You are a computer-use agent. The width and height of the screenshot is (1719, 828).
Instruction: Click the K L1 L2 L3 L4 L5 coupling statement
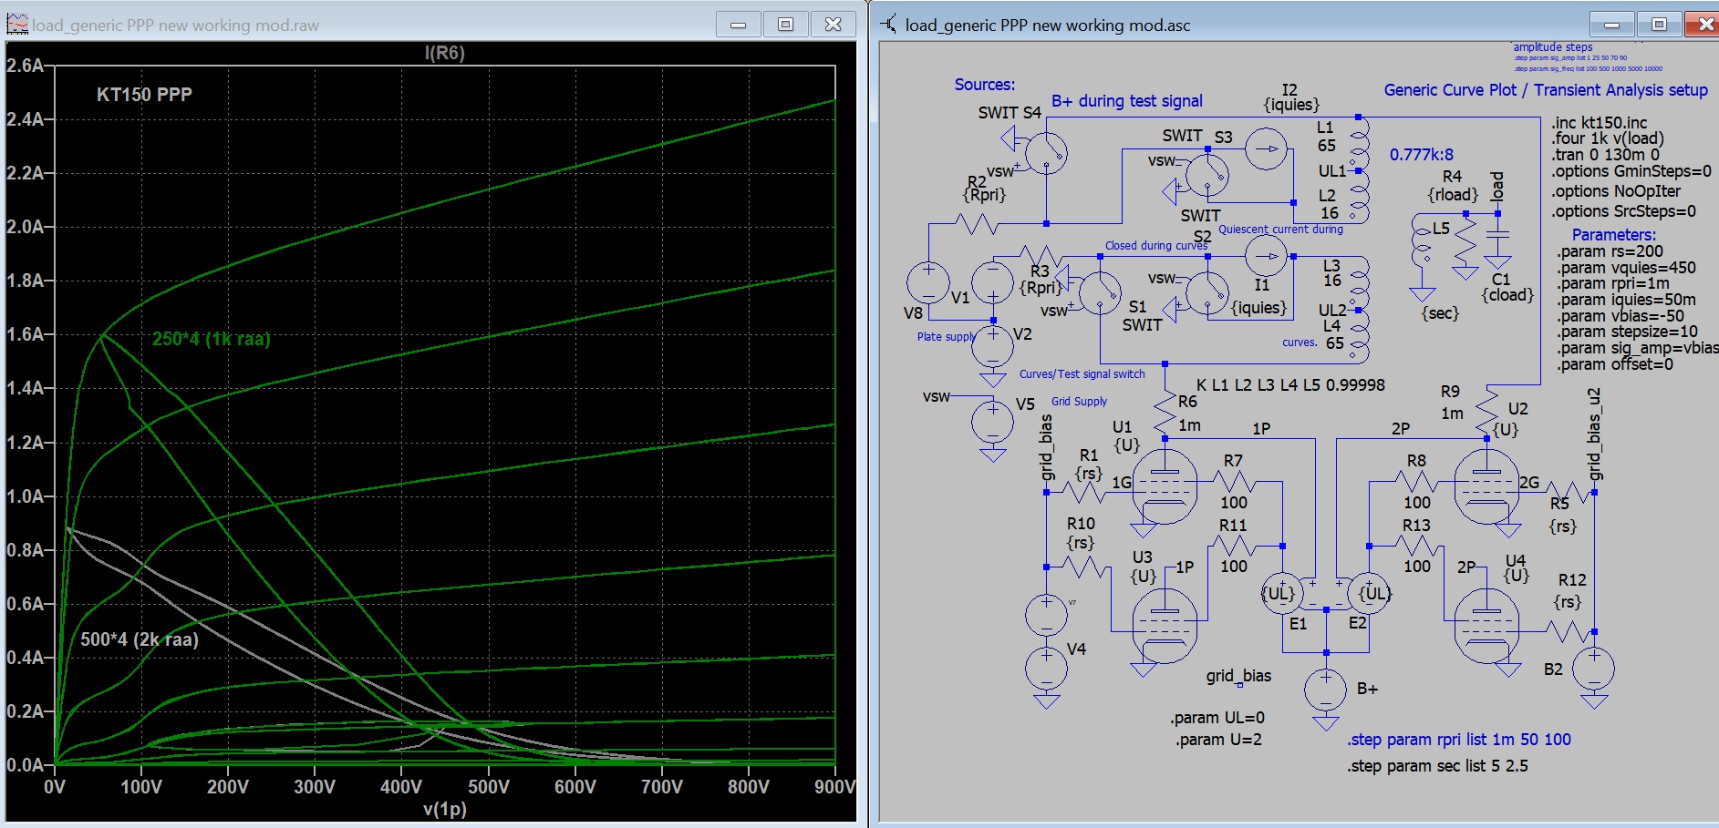click(1290, 385)
